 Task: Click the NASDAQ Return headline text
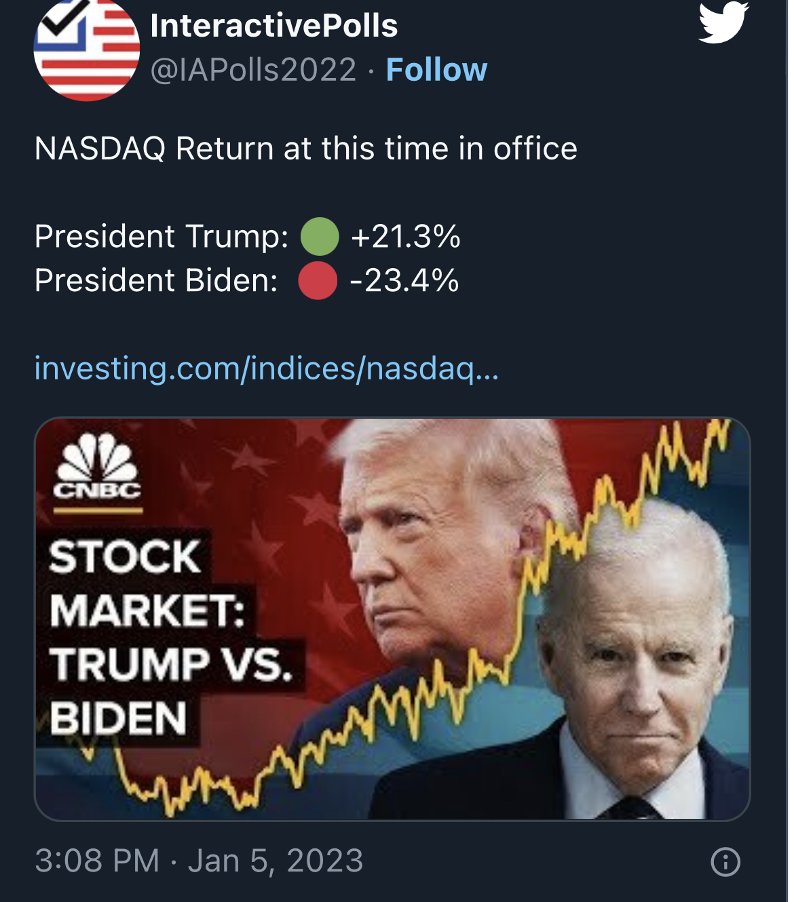pyautogui.click(x=305, y=149)
